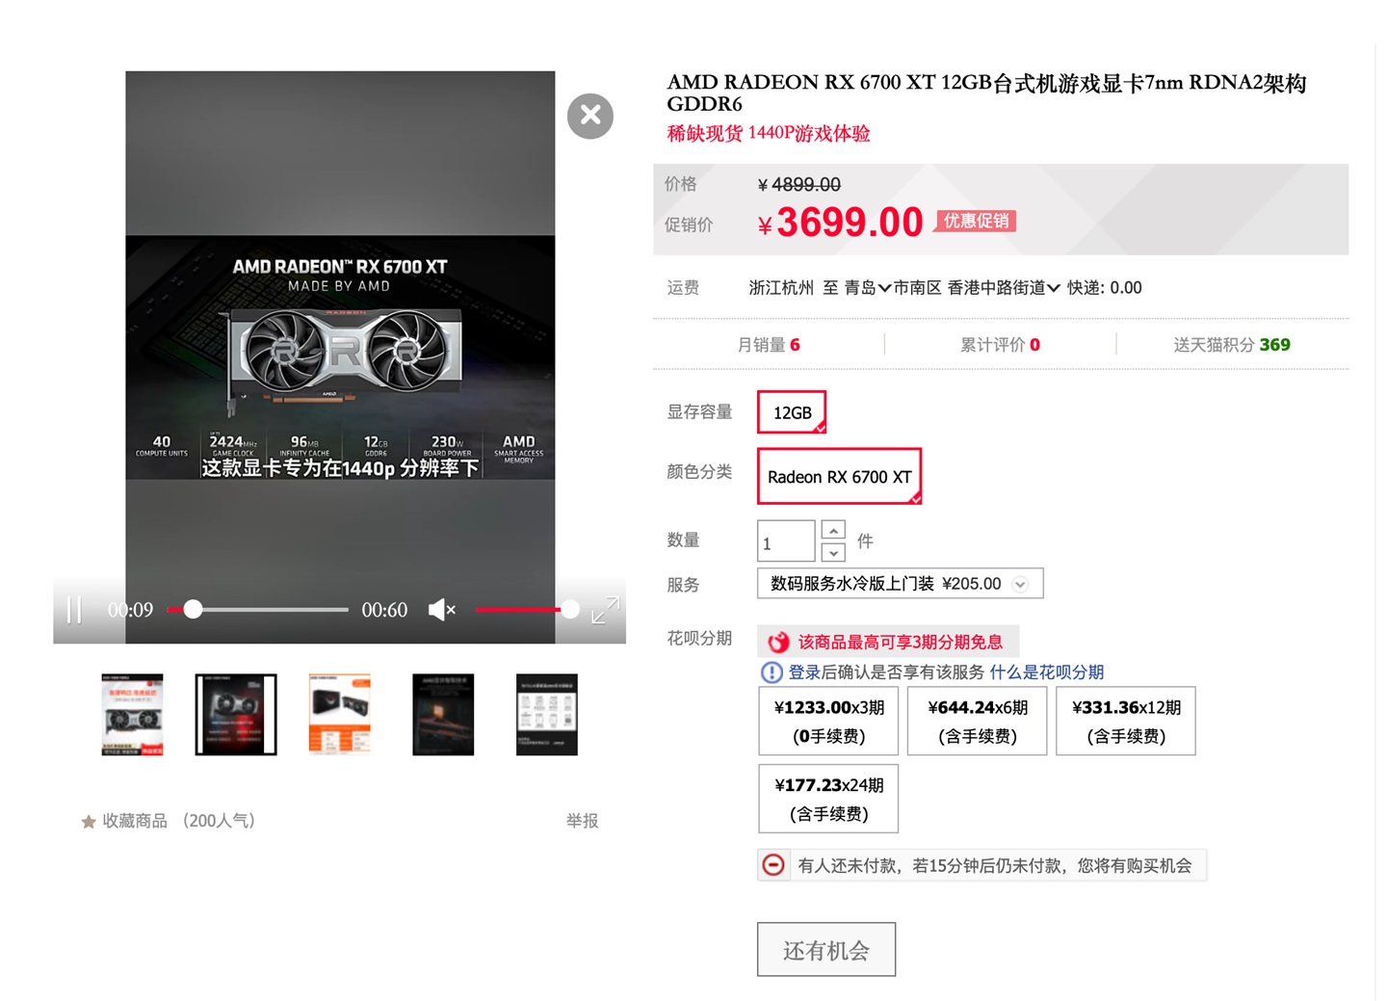Pause the playing product video
Image resolution: width=1387 pixels, height=1001 pixels.
(x=74, y=610)
